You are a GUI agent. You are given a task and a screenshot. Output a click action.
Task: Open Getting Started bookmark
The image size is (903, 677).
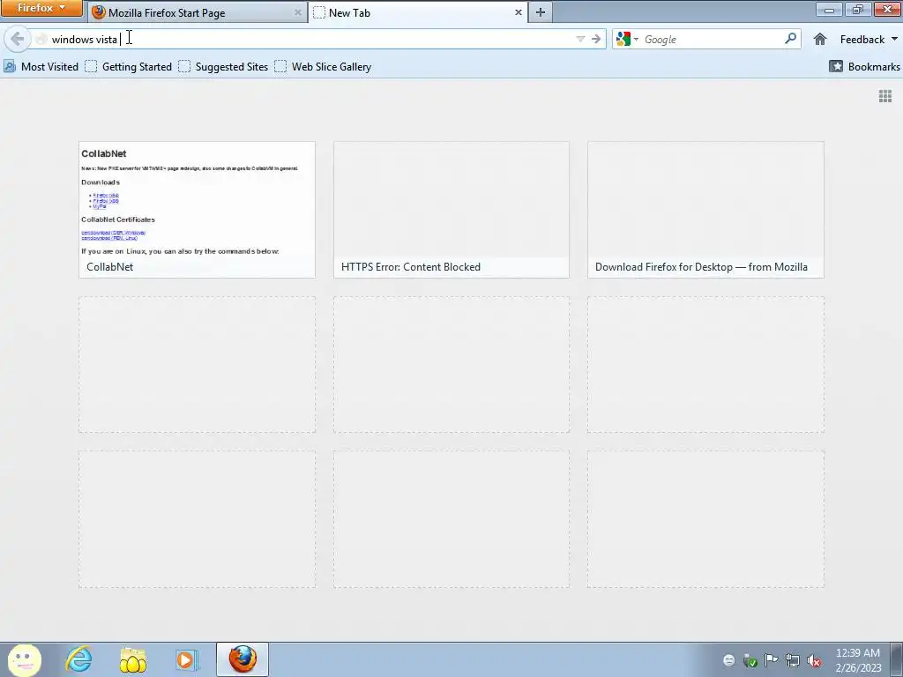tap(129, 67)
